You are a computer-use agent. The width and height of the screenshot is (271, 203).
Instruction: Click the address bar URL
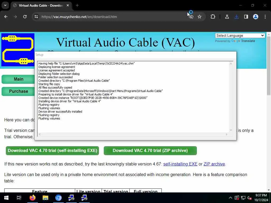coord(79,17)
